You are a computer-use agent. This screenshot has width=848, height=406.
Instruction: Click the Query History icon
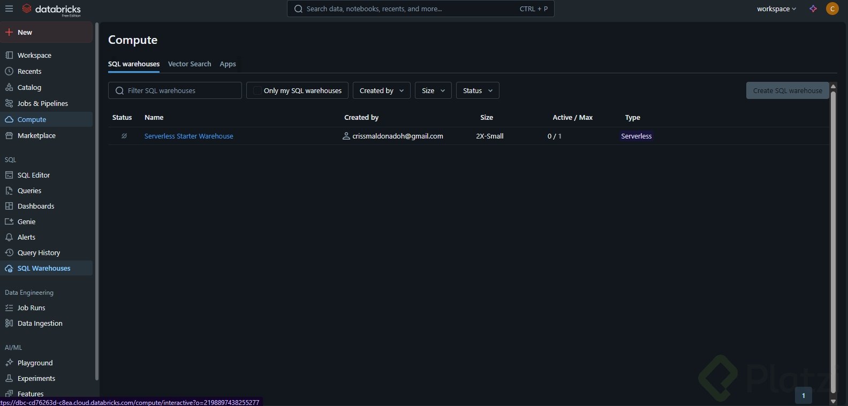click(x=9, y=253)
